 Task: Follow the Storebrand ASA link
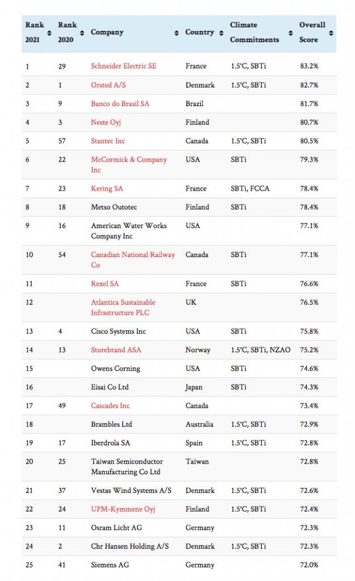116,350
